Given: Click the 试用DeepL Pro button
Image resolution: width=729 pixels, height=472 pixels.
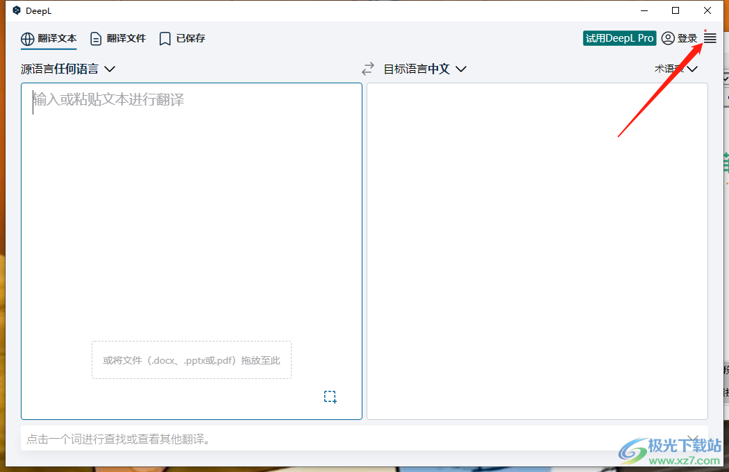Looking at the screenshot, I should coord(619,38).
